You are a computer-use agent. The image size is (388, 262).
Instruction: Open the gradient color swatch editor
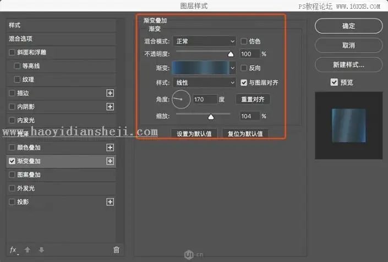(x=201, y=68)
